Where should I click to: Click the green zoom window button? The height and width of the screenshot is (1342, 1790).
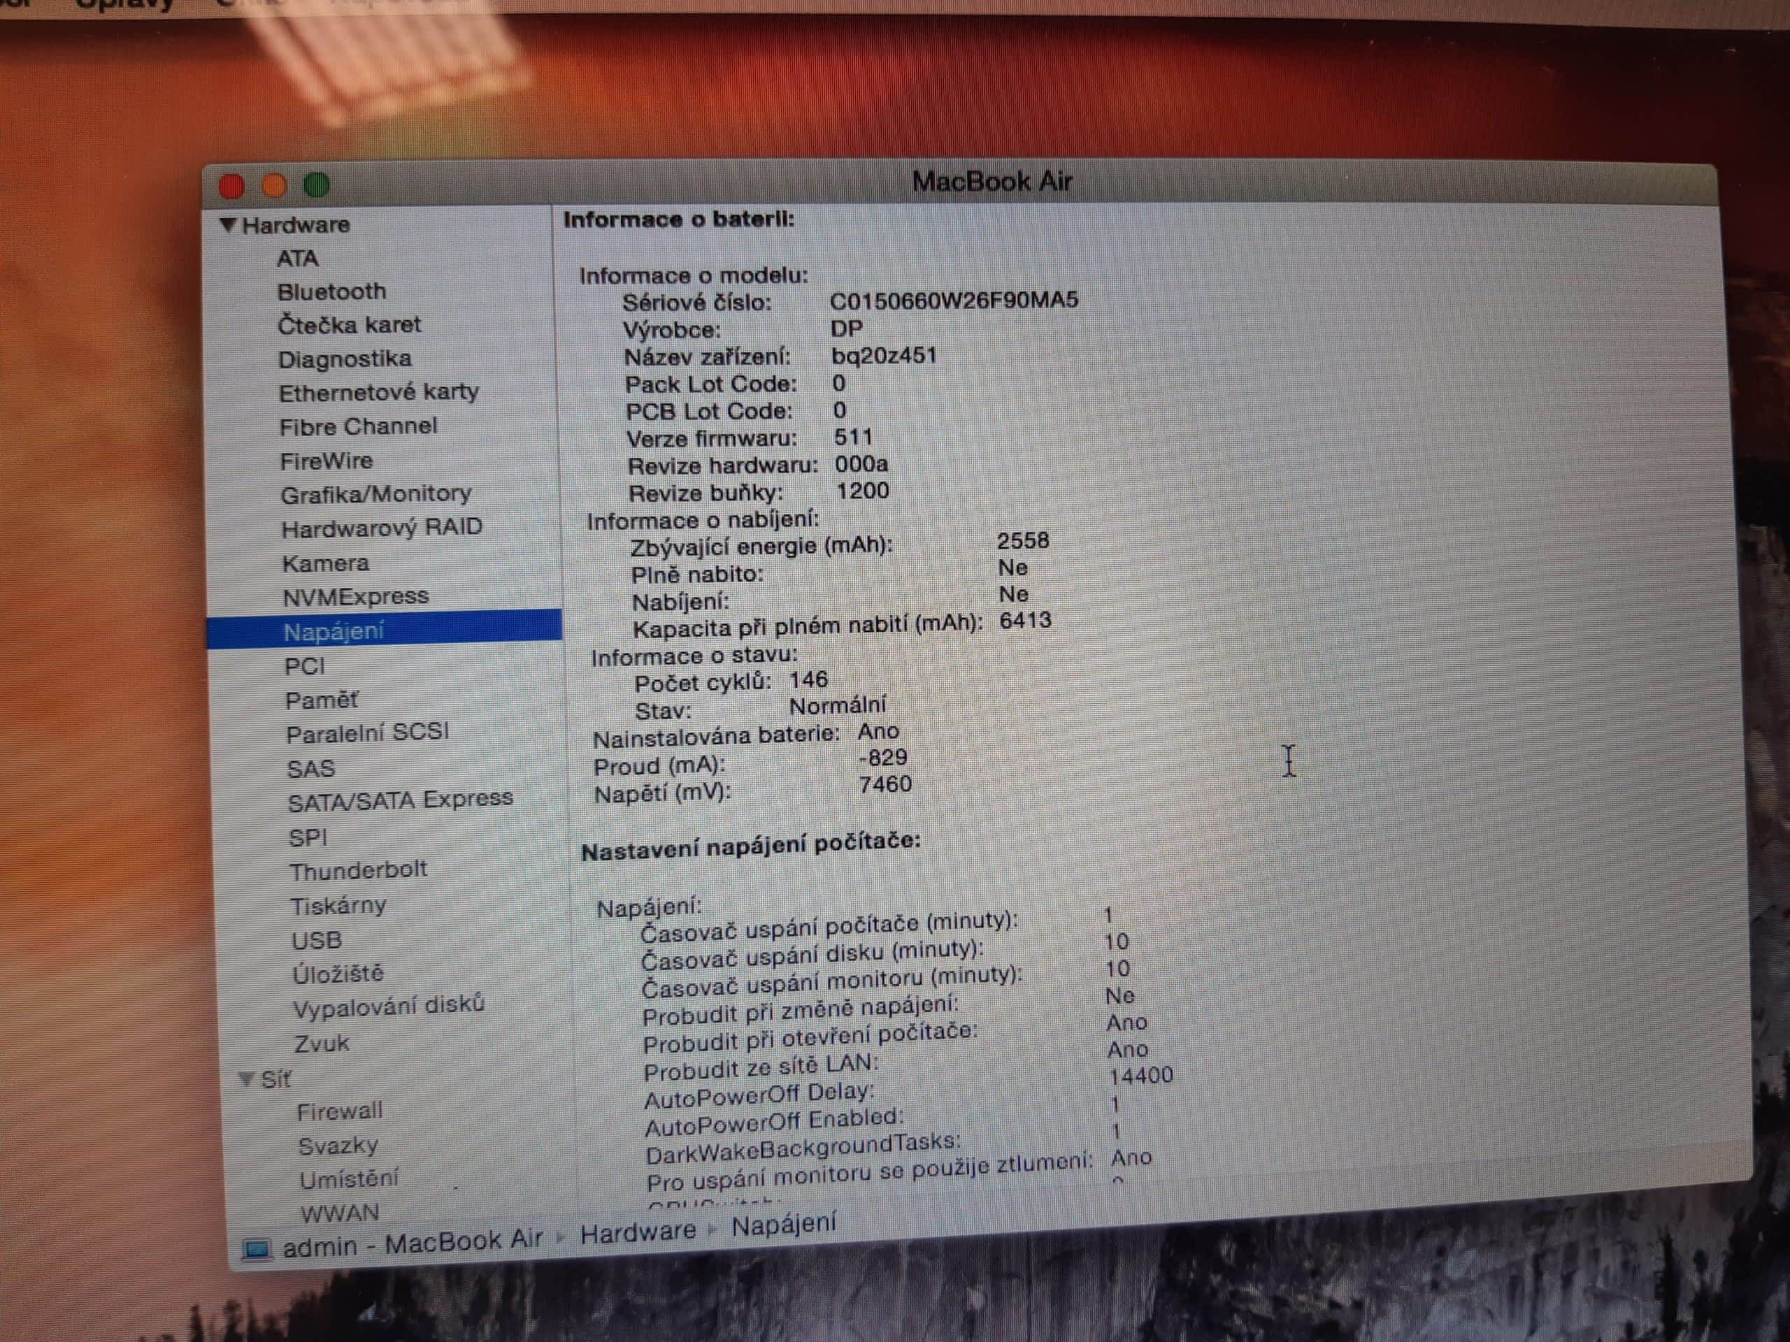tap(317, 185)
